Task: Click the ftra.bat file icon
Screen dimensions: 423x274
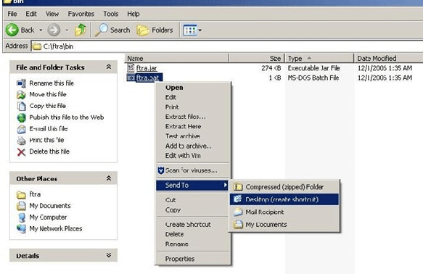Action: [x=131, y=78]
